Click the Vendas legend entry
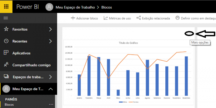 pyautogui.click(x=134, y=102)
